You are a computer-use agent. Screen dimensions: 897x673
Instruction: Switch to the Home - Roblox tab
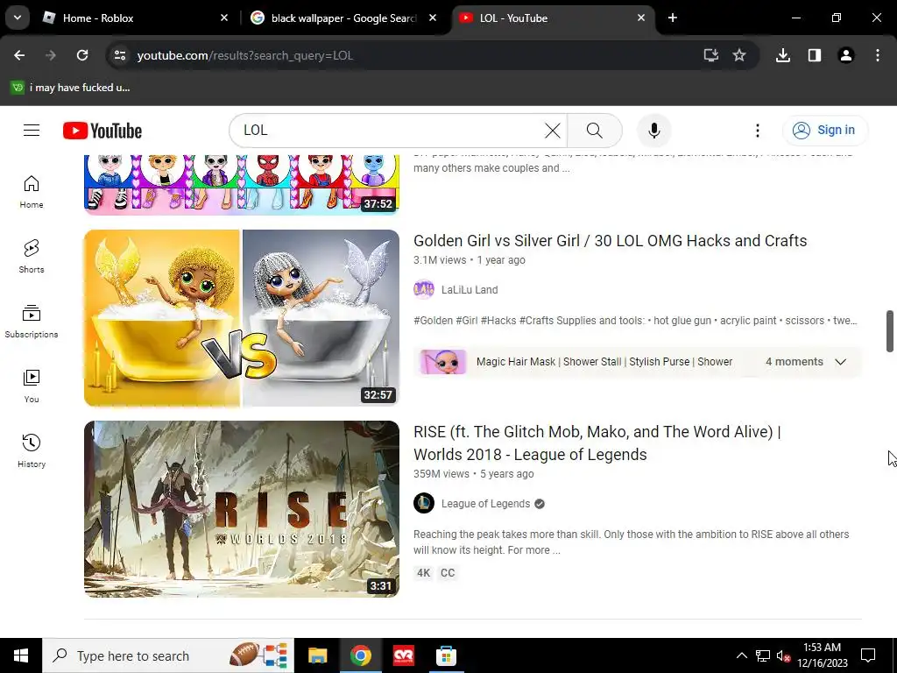click(x=136, y=18)
